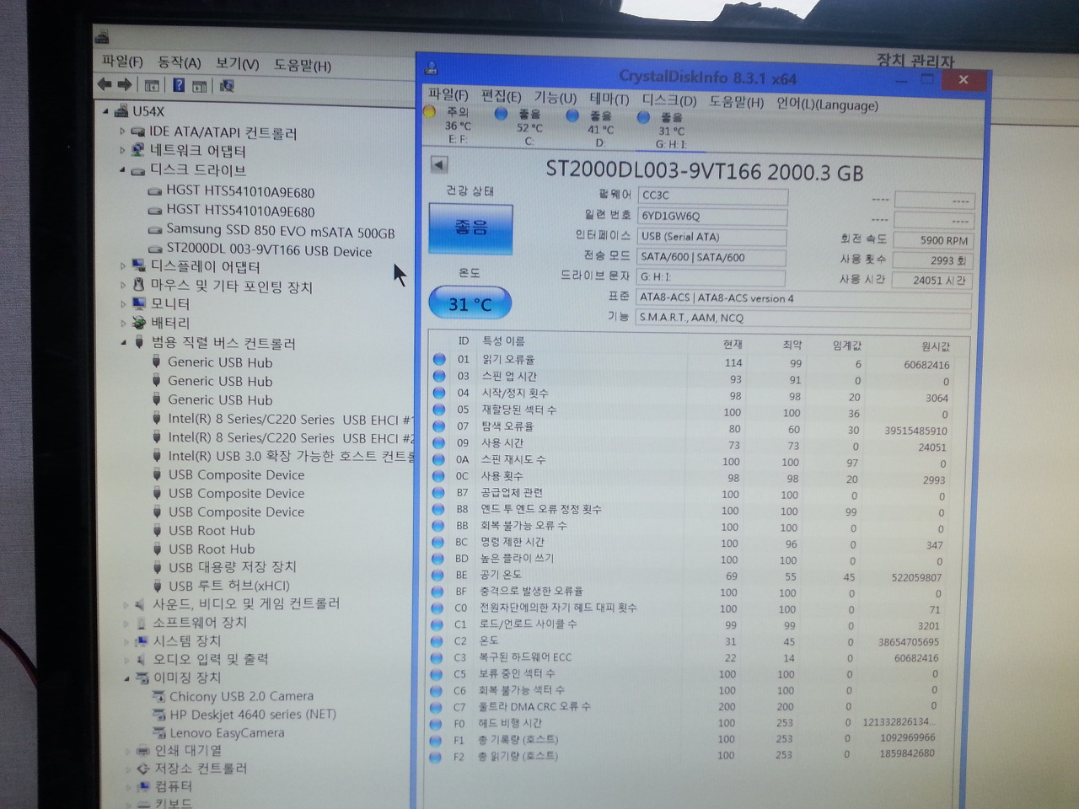Expand 네트워크 어댑터 node
Screen dimensions: 1079x809
tap(122, 150)
